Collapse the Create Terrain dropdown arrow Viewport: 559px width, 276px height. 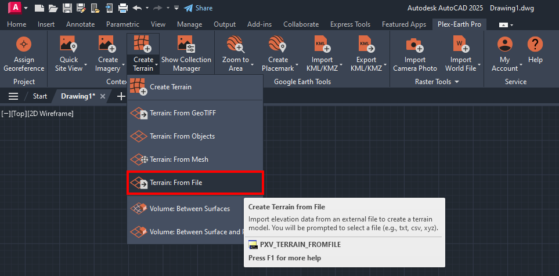[x=156, y=66]
